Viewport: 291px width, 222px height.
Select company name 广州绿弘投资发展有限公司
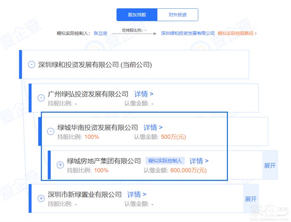[88, 94]
